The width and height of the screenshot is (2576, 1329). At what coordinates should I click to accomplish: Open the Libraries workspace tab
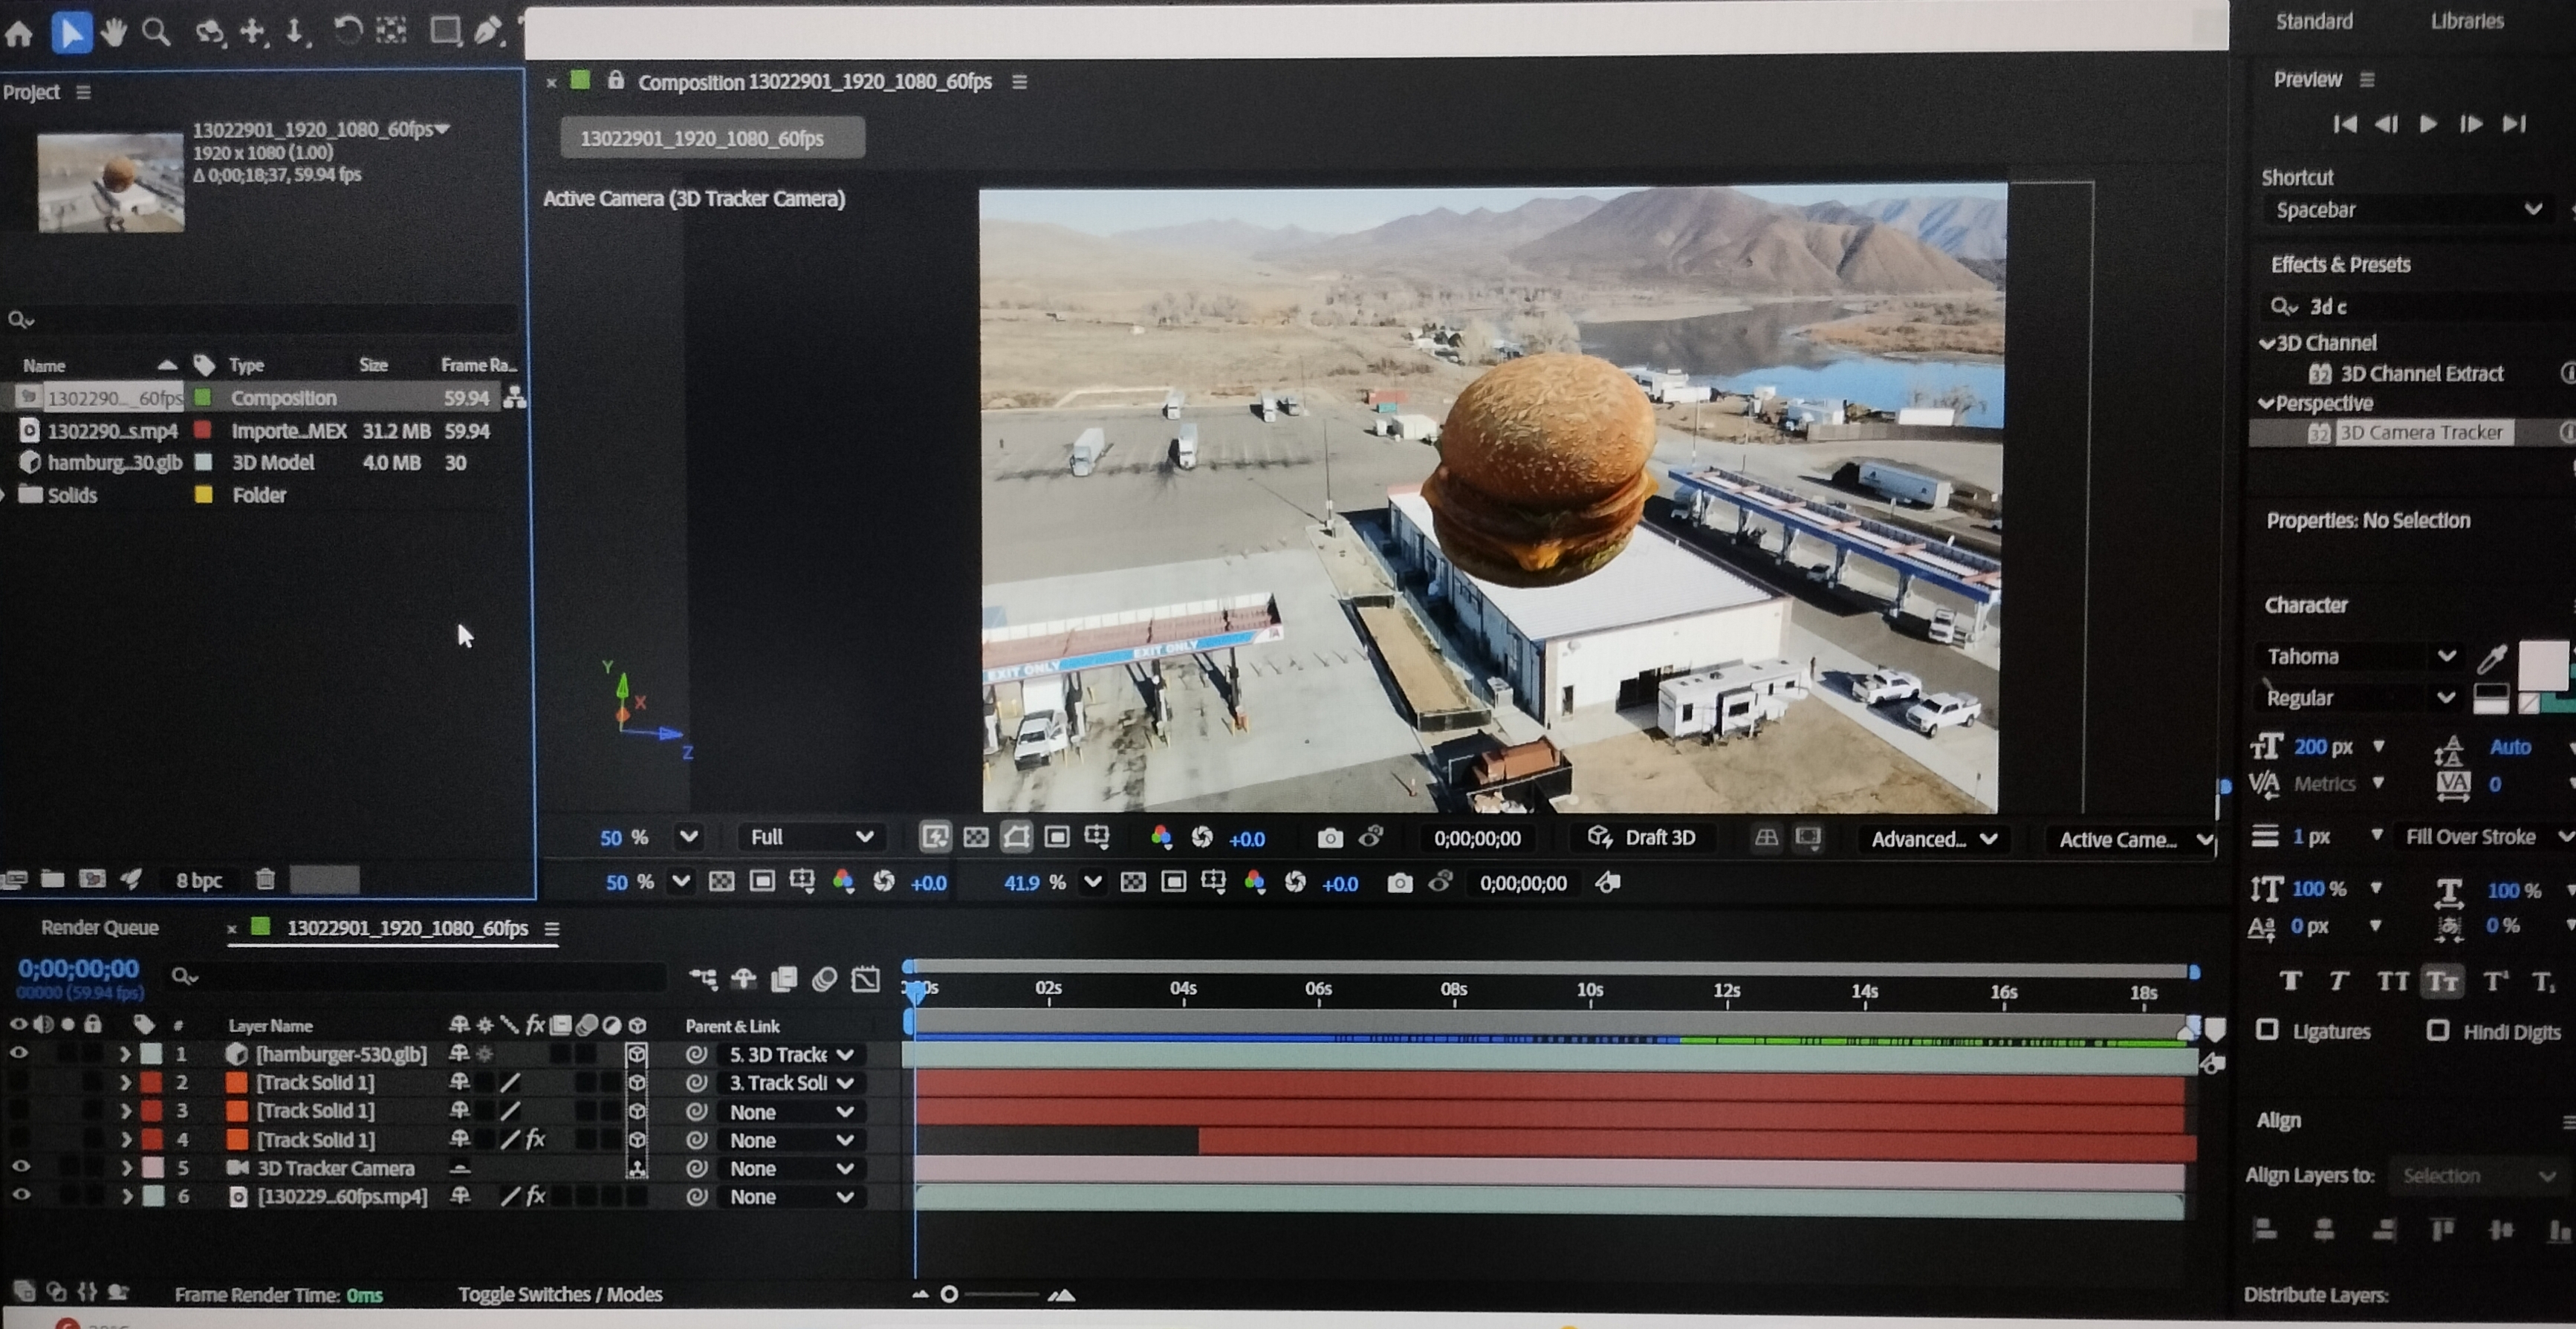(x=2467, y=21)
